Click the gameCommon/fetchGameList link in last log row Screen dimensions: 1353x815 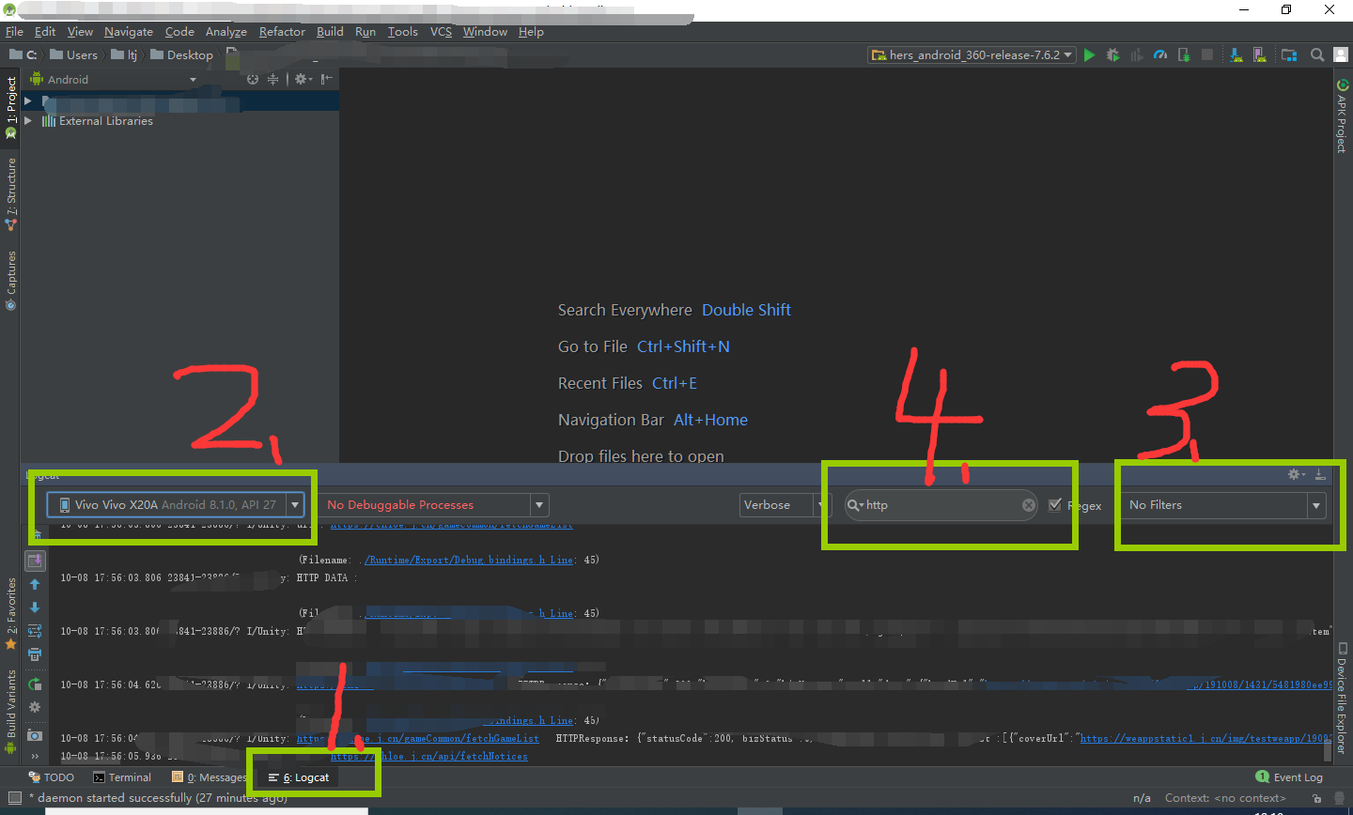pos(418,739)
